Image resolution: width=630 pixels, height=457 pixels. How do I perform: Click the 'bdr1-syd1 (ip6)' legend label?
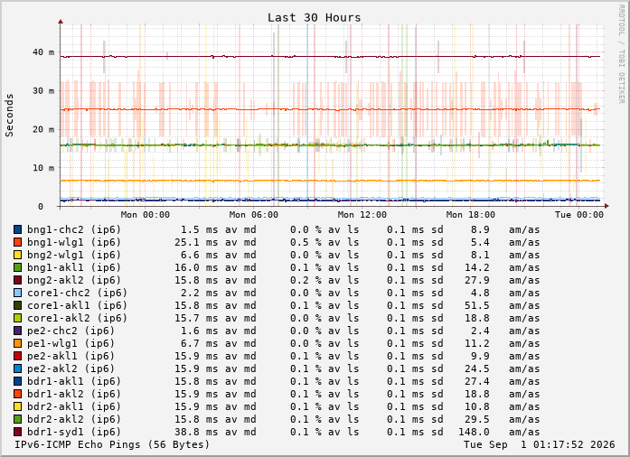[x=74, y=432]
